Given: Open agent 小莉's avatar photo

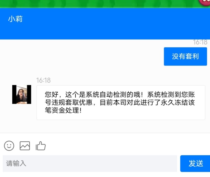Looking at the screenshot, I should [22, 95].
